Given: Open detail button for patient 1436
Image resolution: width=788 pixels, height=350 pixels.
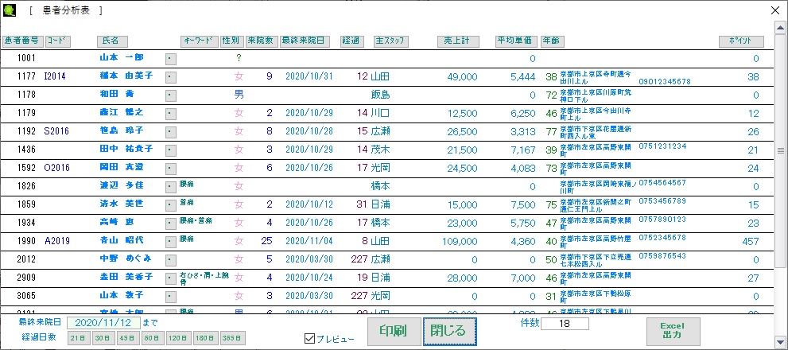Looking at the screenshot, I should coord(171,150).
